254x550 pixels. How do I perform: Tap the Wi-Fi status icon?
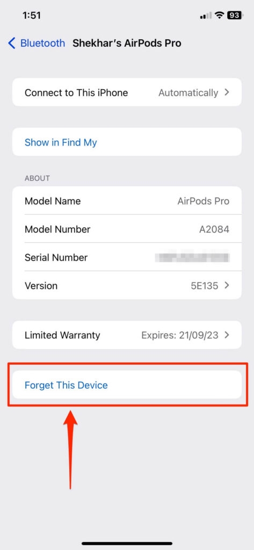(x=220, y=15)
